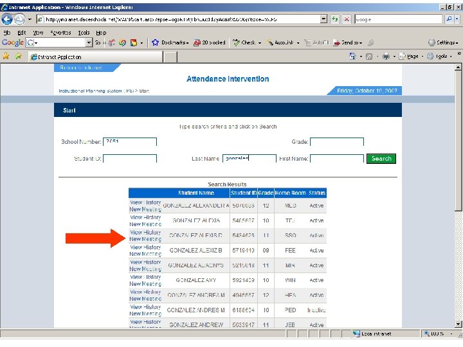Image resolution: width=463 pixels, height=347 pixels.
Task: Click the green Search button
Action: [381, 159]
